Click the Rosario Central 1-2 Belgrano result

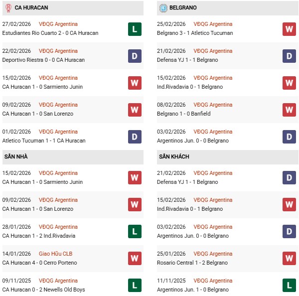192,263
